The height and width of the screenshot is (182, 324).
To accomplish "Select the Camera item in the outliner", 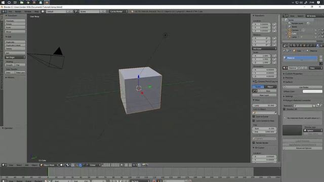I will 295,30.
